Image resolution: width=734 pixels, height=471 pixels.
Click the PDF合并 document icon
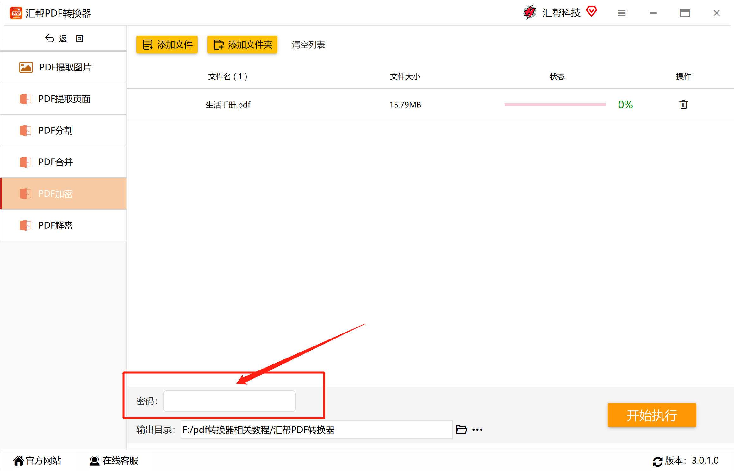click(26, 162)
